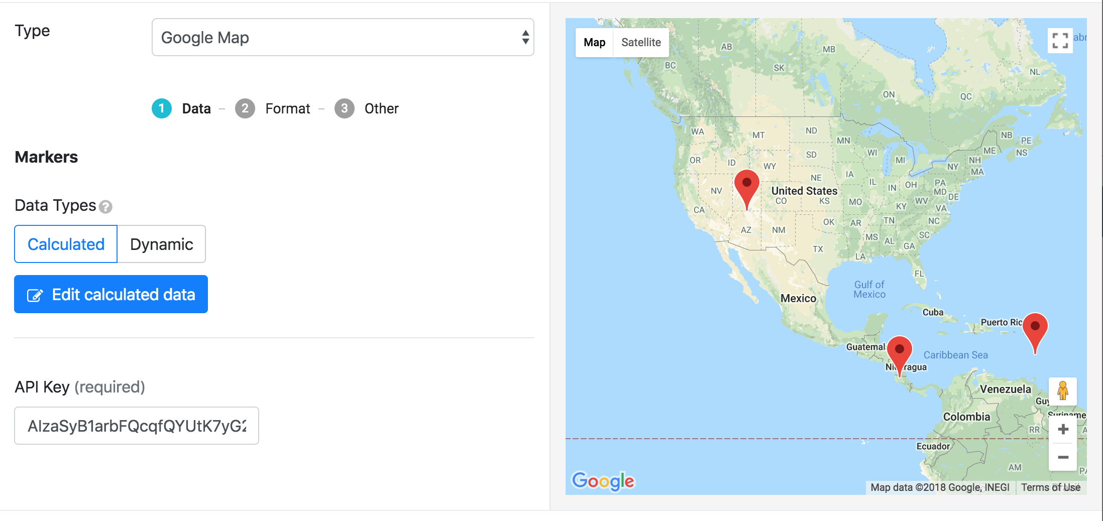
Task: Go to the Format step tab
Action: click(273, 108)
